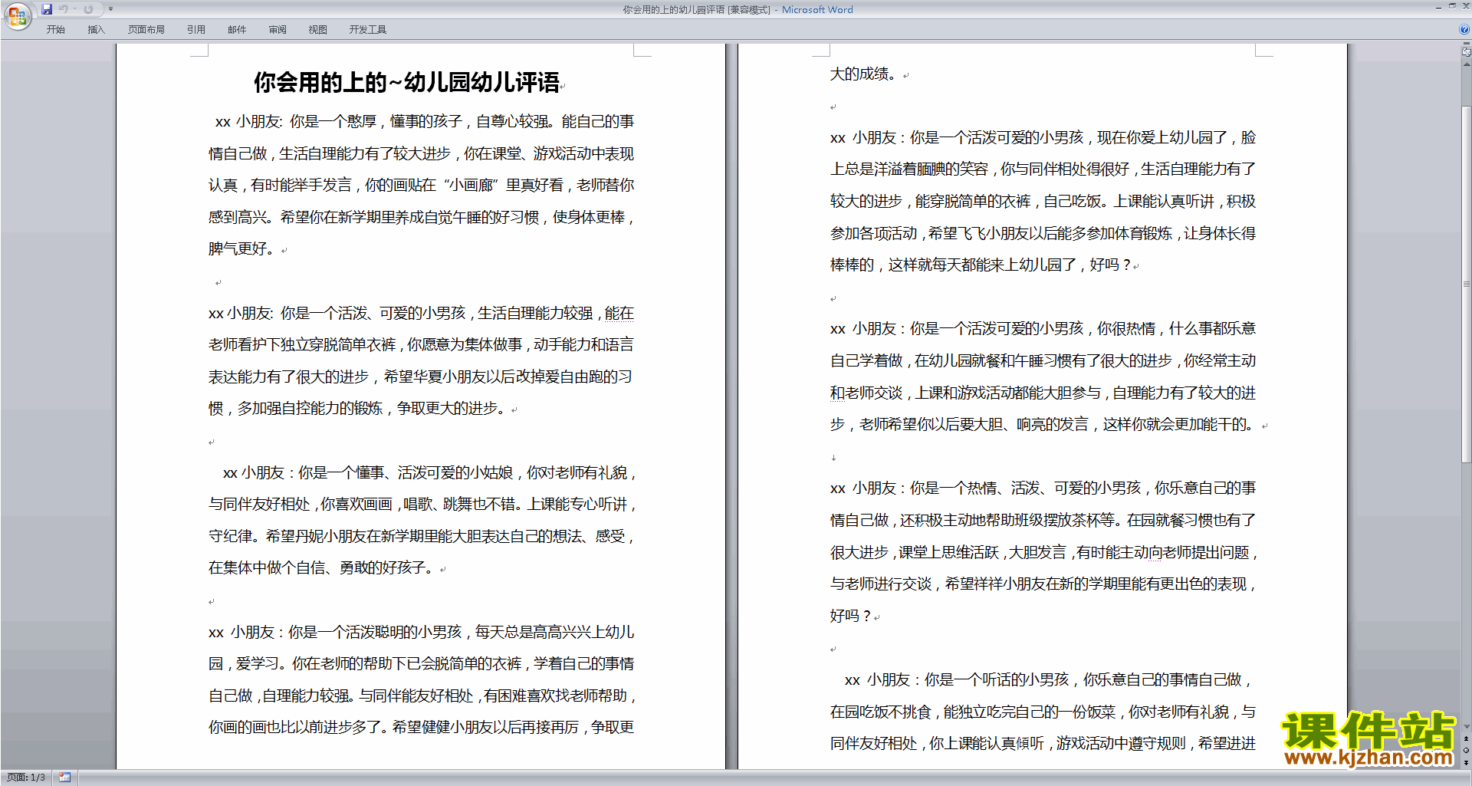Close the Microsoft Word window
The image size is (1472, 786).
tap(1465, 6)
